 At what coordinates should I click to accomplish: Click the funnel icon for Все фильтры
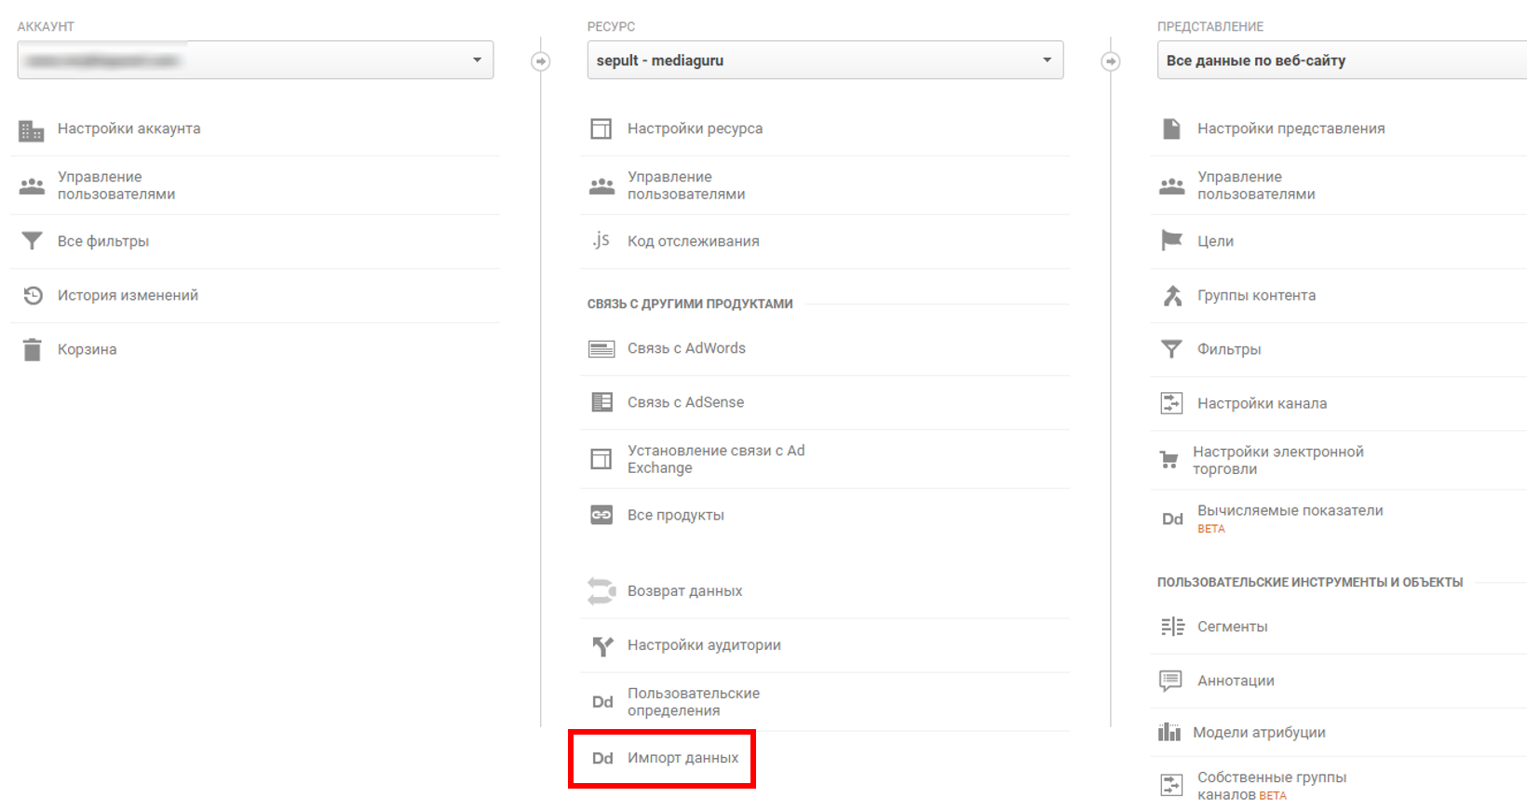pyautogui.click(x=32, y=241)
